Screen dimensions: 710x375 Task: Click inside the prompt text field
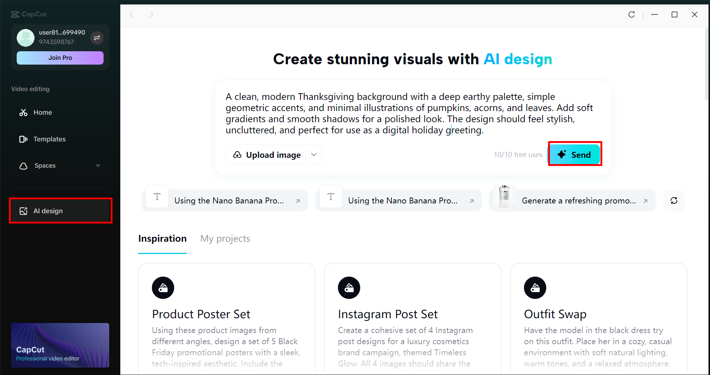(x=408, y=113)
